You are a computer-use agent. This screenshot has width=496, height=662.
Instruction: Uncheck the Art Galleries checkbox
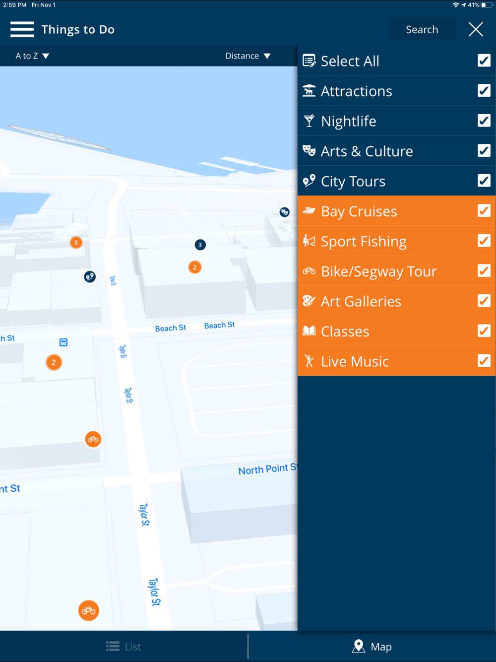484,301
